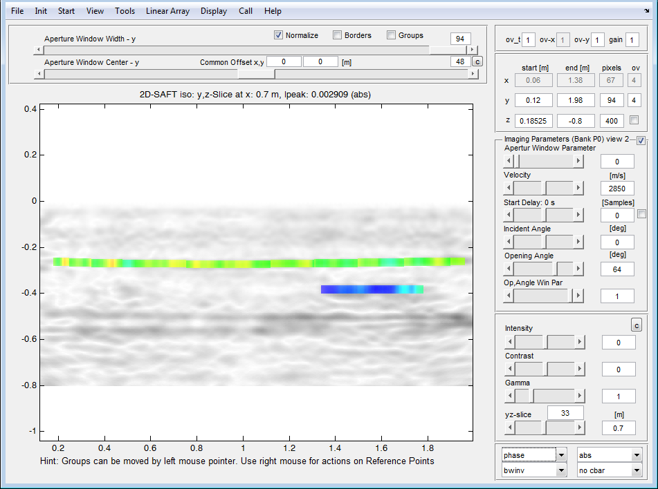Toggle the Imaging Parameters view 2 checkbox
This screenshot has width=658, height=489.
pyautogui.click(x=641, y=141)
